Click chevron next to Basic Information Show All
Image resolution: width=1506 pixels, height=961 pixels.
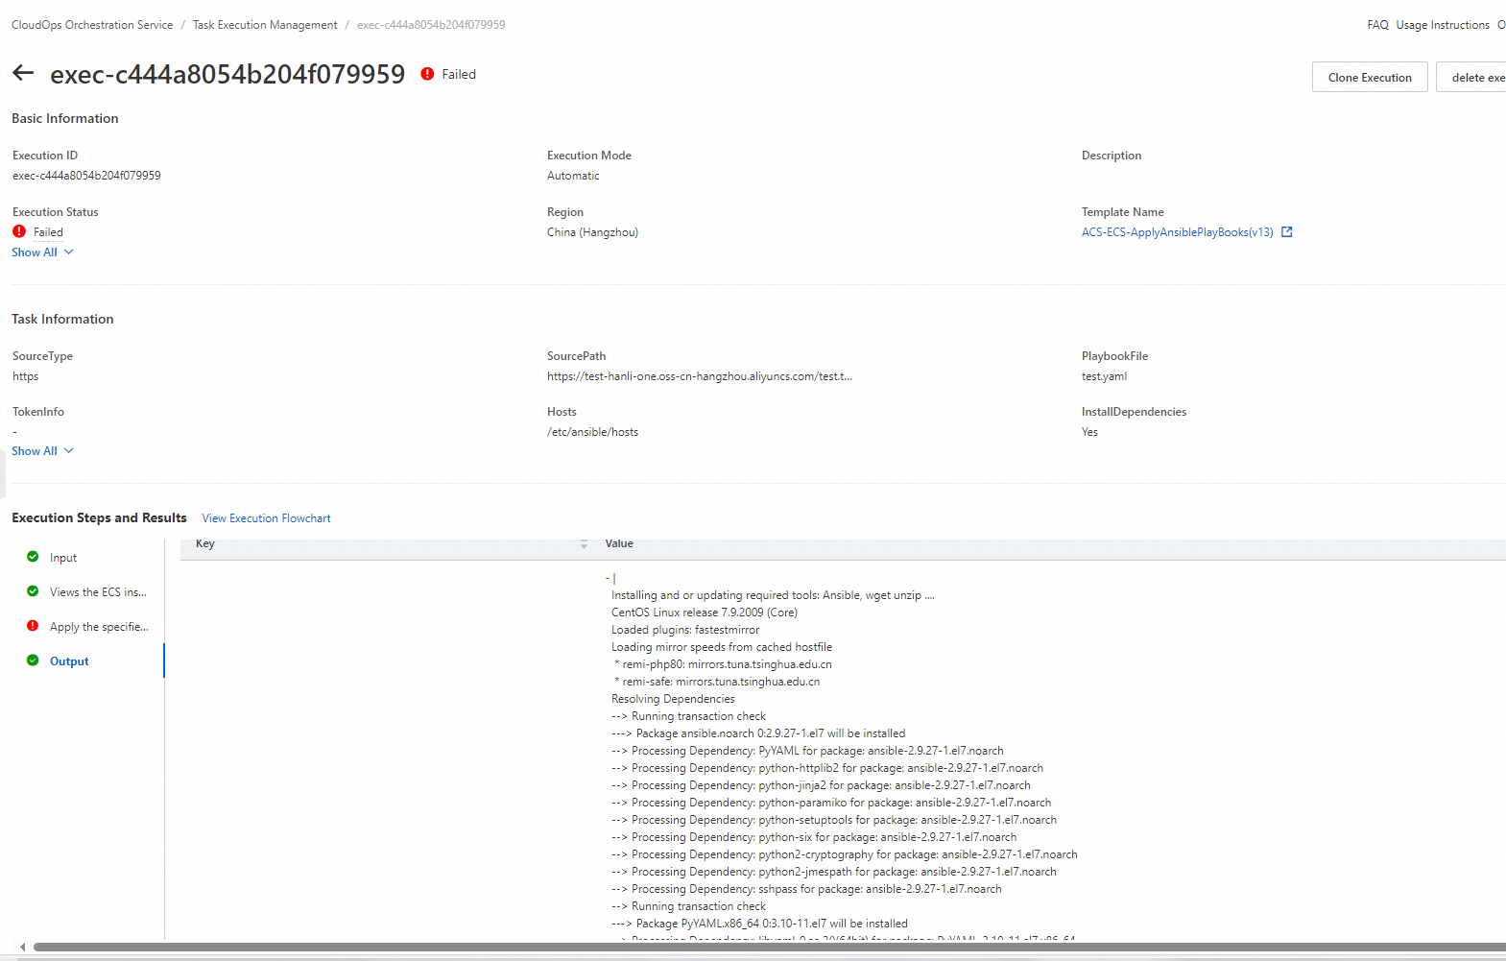pos(68,252)
